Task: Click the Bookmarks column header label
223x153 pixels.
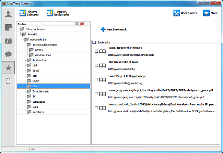Action: click(104, 42)
